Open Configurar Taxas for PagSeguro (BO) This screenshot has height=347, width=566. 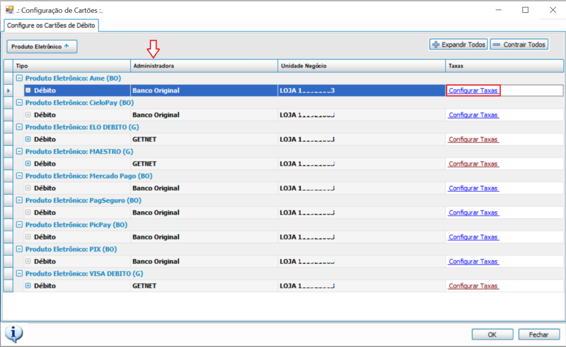473,213
